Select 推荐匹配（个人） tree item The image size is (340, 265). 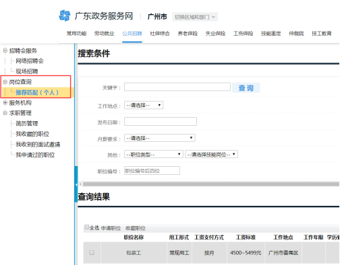tap(37, 92)
